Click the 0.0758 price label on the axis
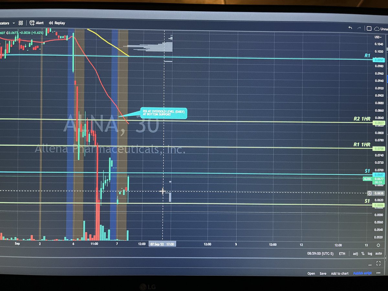 [x=379, y=149]
